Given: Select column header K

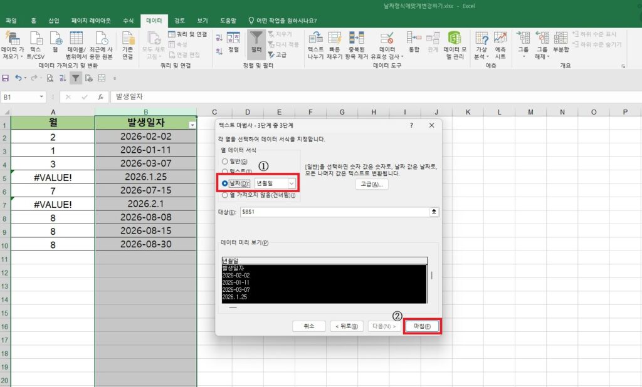Looking at the screenshot, I should point(468,112).
